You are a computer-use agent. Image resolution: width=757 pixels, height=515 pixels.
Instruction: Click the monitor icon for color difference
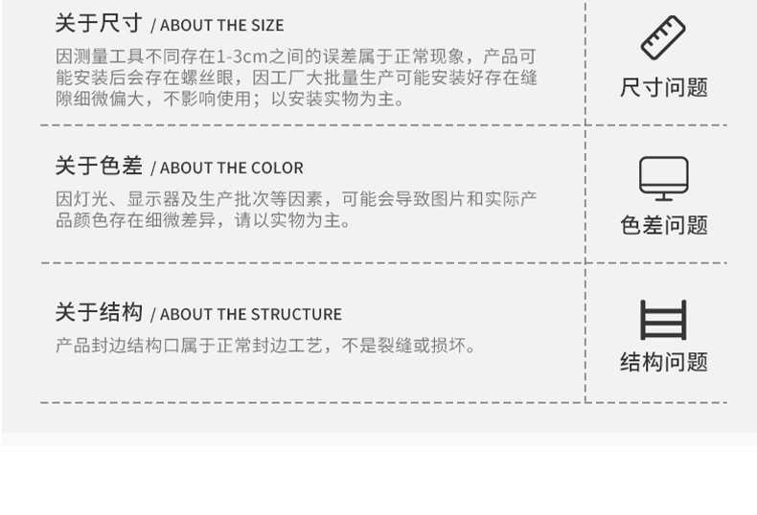pyautogui.click(x=663, y=179)
